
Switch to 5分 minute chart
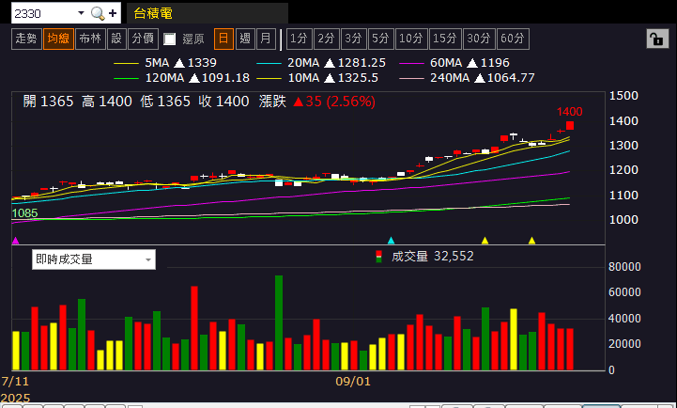coord(380,39)
